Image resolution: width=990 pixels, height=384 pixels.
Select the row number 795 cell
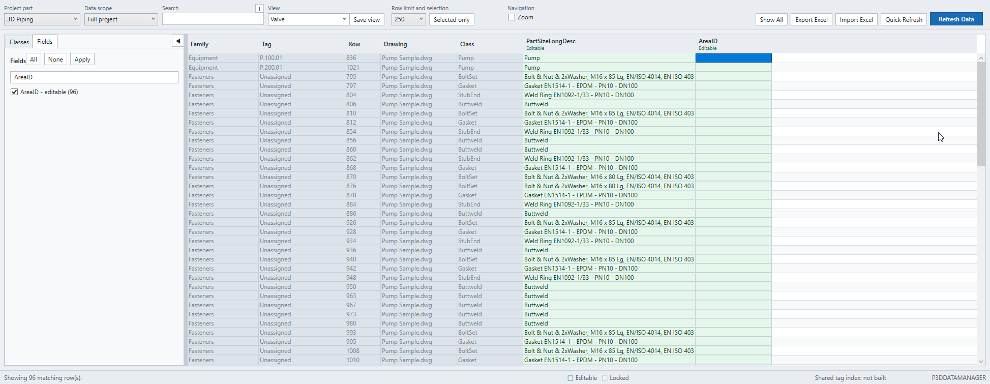pyautogui.click(x=363, y=77)
